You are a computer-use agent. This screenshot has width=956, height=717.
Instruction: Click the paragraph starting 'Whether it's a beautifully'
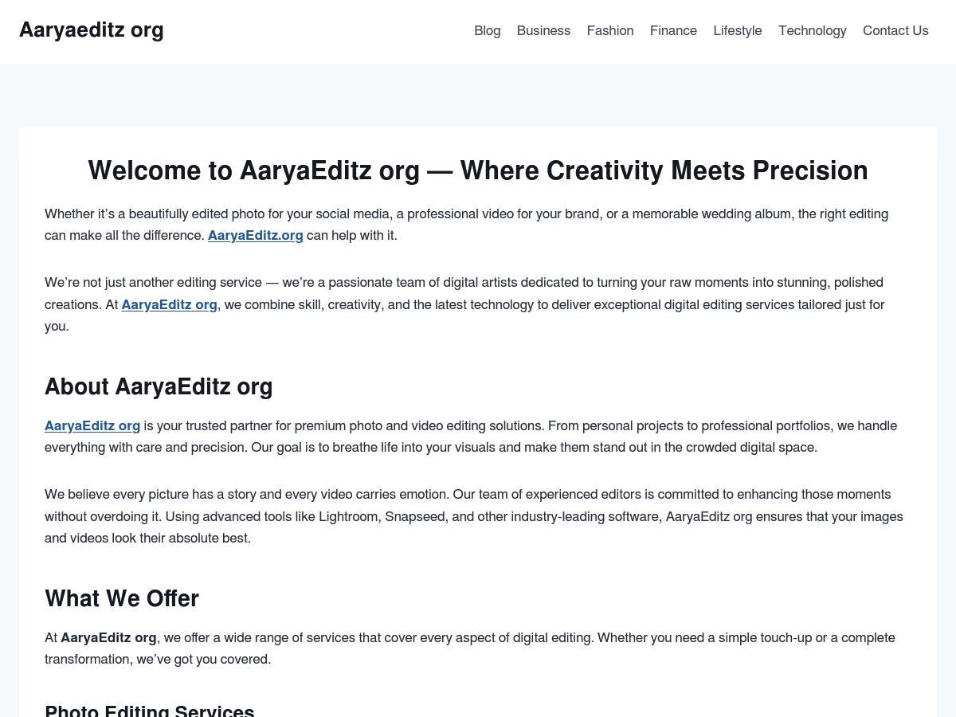[x=467, y=225]
